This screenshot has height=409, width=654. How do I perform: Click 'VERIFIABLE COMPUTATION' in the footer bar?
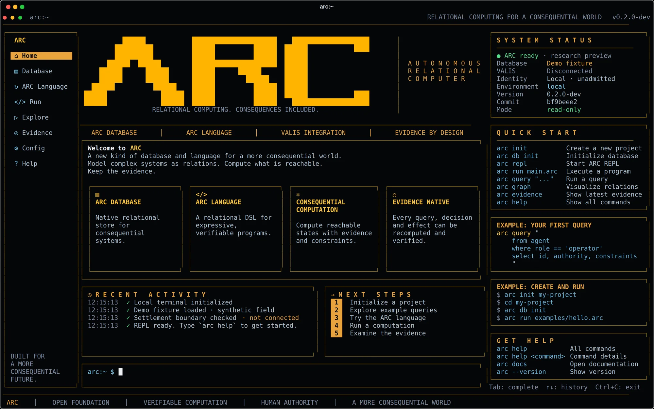click(185, 402)
